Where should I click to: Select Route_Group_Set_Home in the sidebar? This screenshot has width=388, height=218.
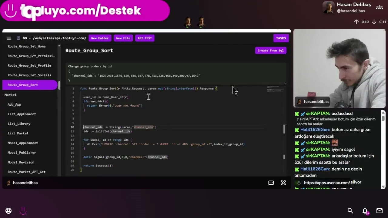(27, 46)
